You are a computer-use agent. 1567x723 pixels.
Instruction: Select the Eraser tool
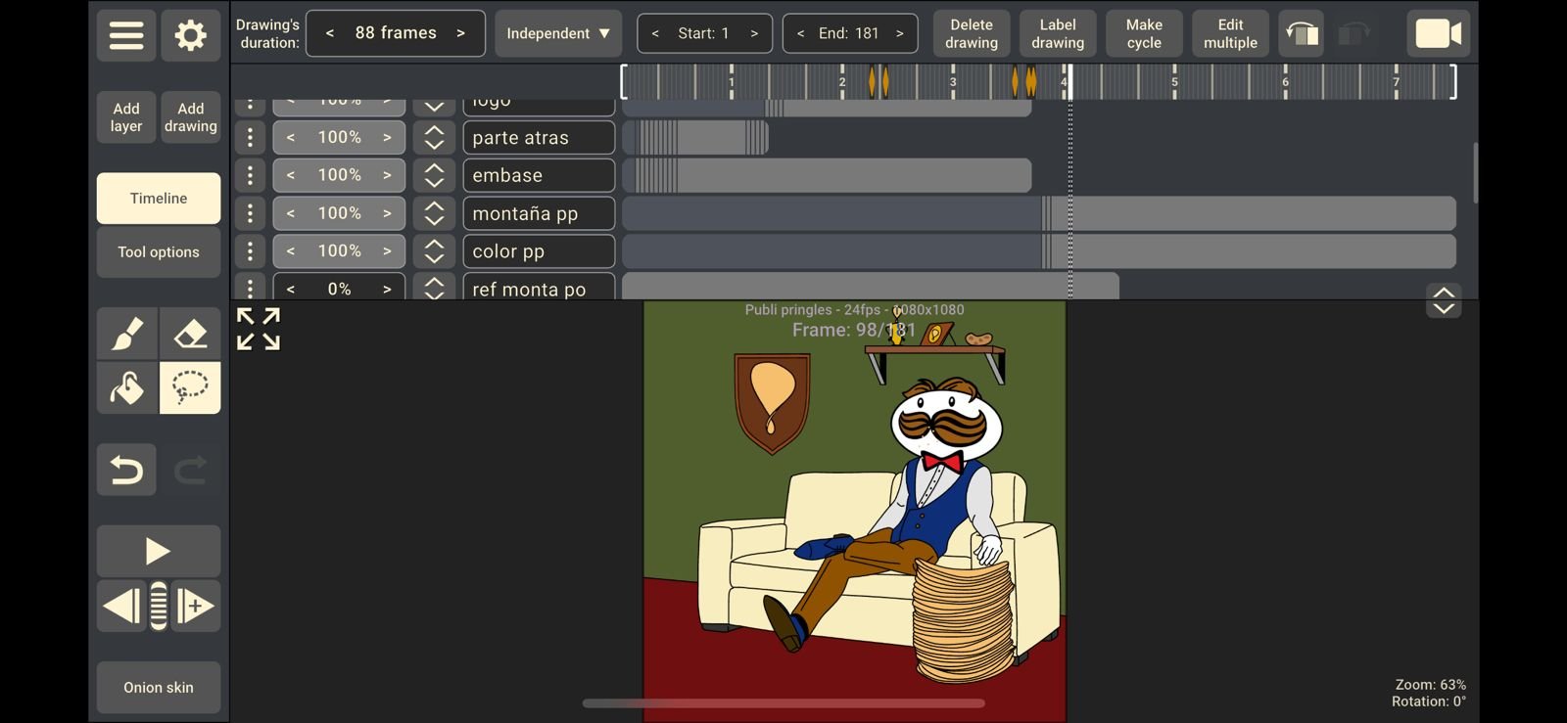pos(190,335)
